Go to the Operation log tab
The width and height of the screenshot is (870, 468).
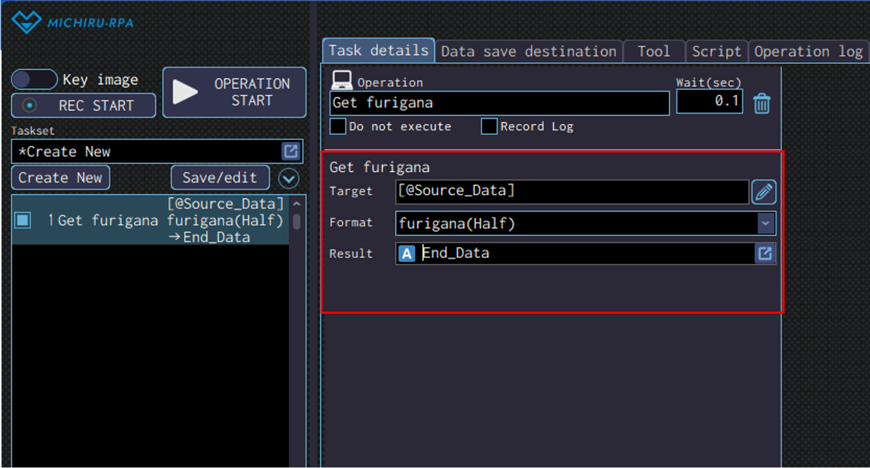pyautogui.click(x=808, y=52)
